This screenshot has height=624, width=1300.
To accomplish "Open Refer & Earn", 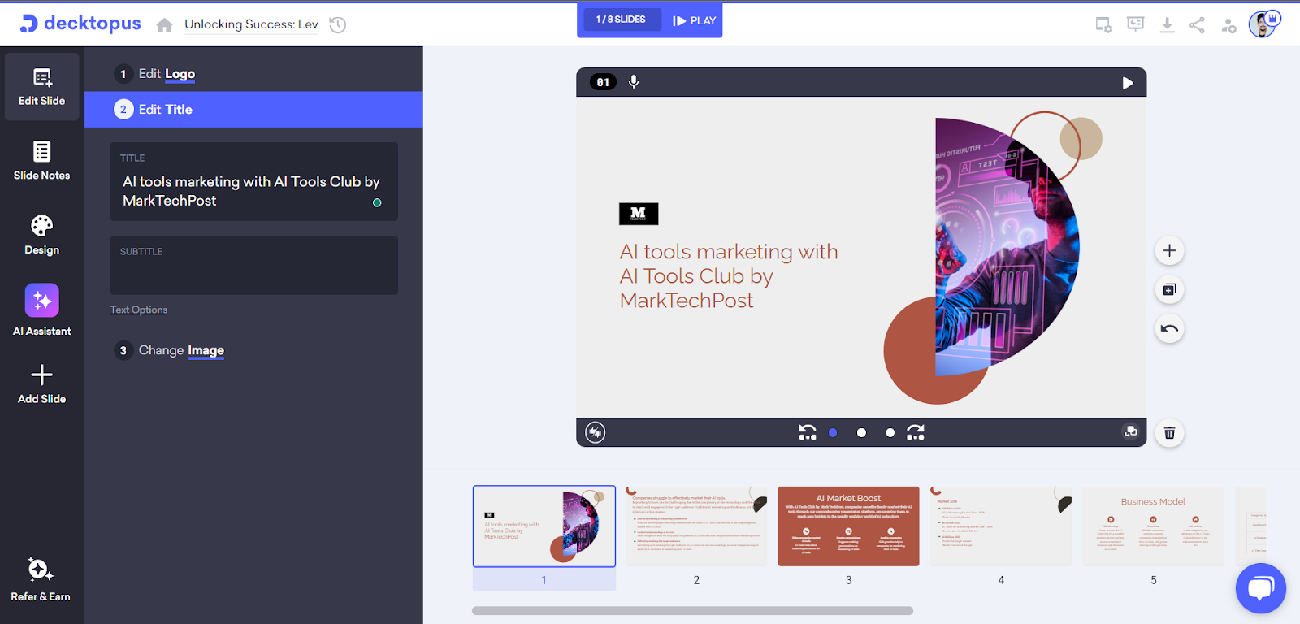I will pyautogui.click(x=41, y=579).
